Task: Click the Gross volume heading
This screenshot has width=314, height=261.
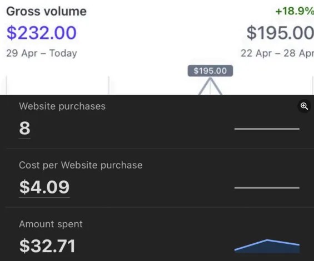Action: coord(47,11)
